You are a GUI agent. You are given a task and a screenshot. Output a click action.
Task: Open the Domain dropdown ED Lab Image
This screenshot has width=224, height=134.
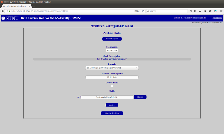[x=112, y=68]
